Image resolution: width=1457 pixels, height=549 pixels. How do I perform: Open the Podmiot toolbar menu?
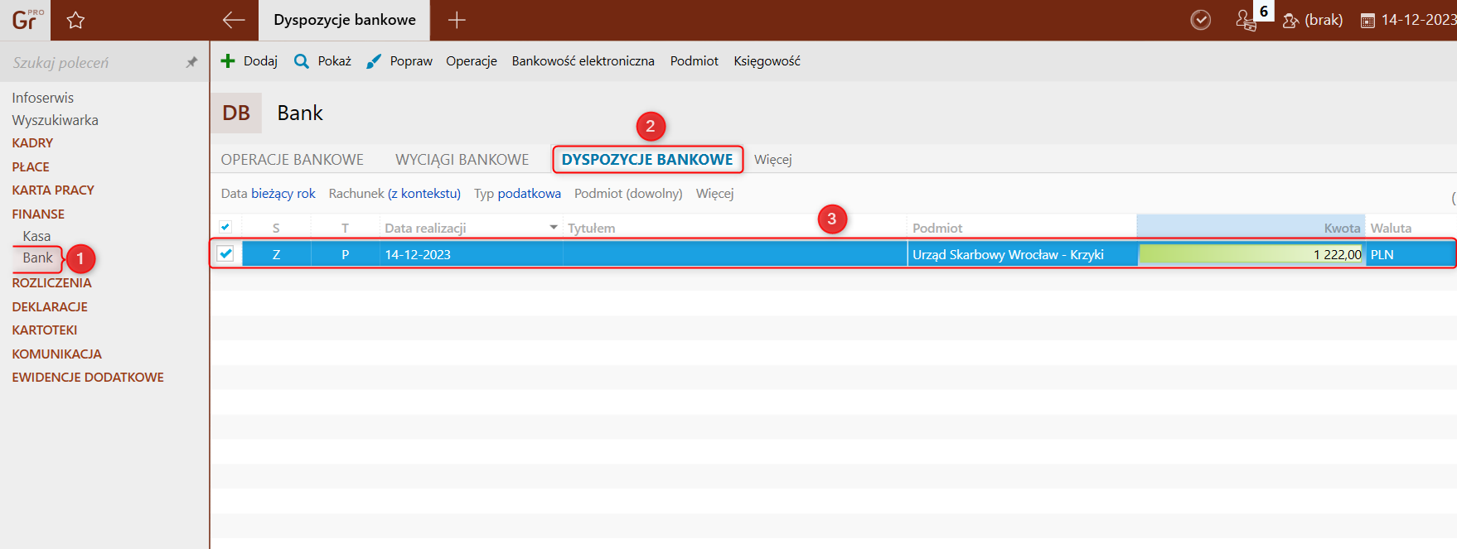pos(694,61)
